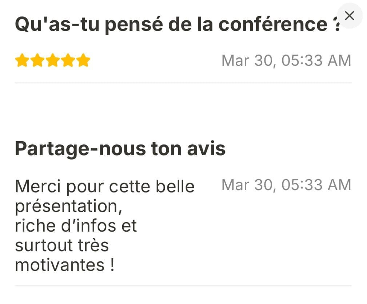Select the "Partage-nous ton avis" heading
The height and width of the screenshot is (304, 367).
click(120, 149)
